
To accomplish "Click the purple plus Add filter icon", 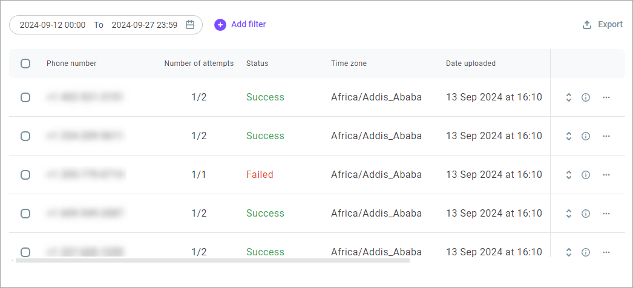I will (220, 25).
